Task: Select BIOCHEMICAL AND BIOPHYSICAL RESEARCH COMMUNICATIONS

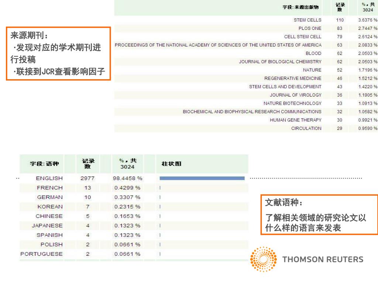Action: click(x=252, y=112)
